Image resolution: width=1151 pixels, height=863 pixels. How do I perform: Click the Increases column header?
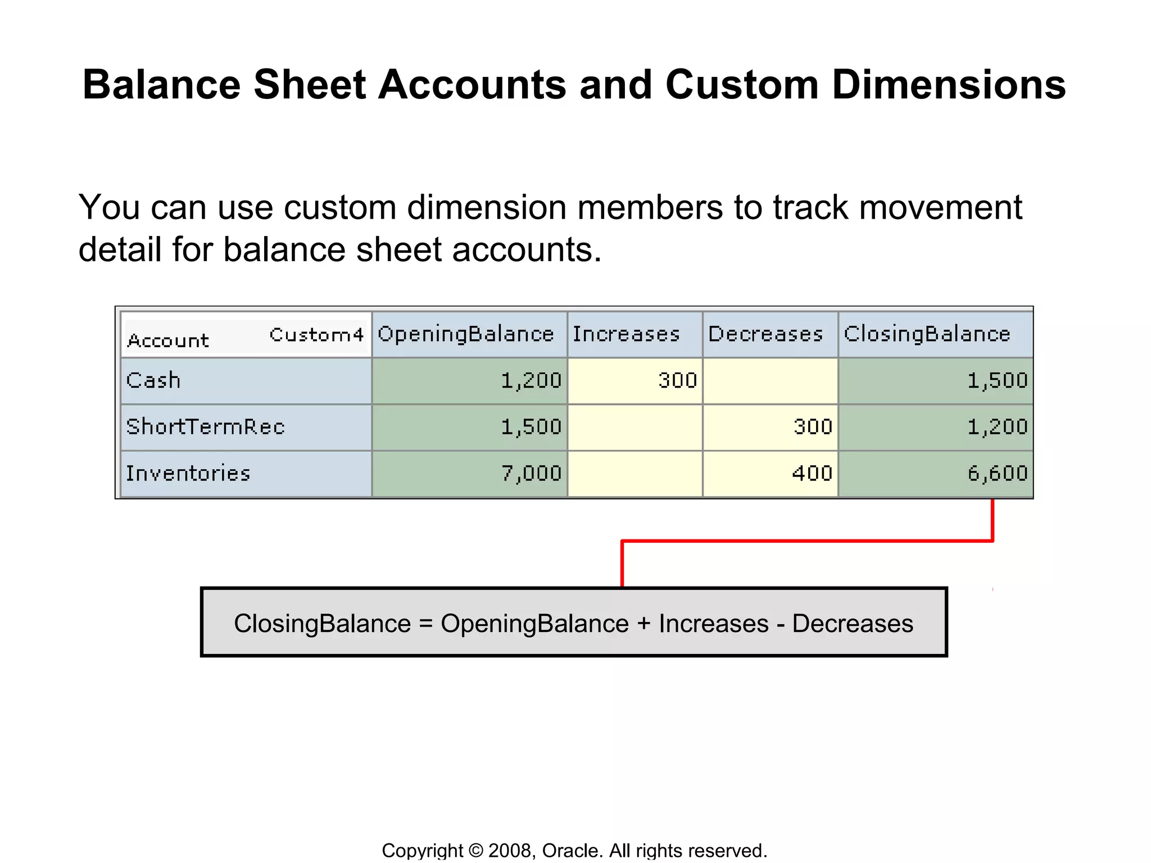pos(635,334)
